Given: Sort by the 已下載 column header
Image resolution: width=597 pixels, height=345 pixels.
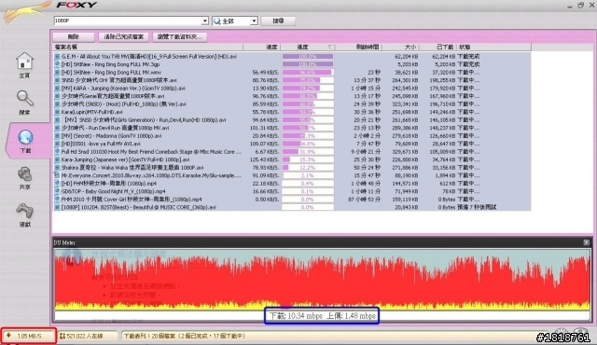Looking at the screenshot, I should tap(437, 48).
